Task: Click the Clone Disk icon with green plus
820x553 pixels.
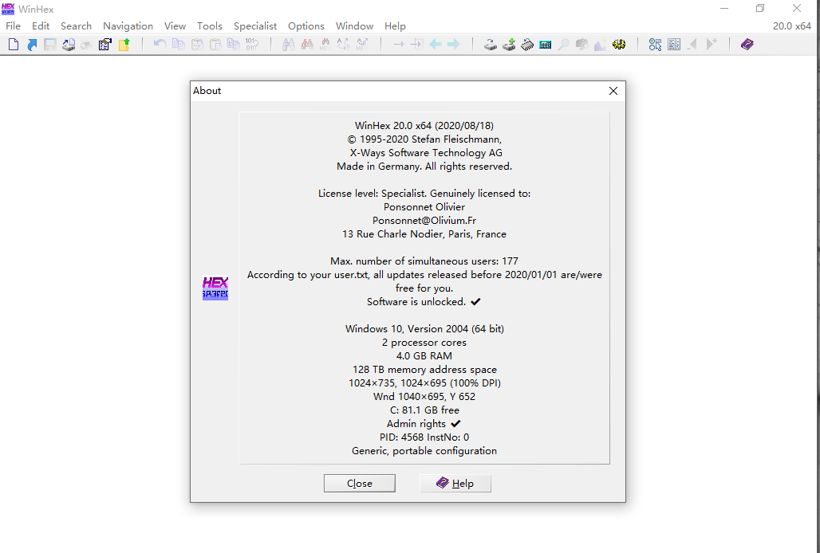Action: click(x=509, y=45)
